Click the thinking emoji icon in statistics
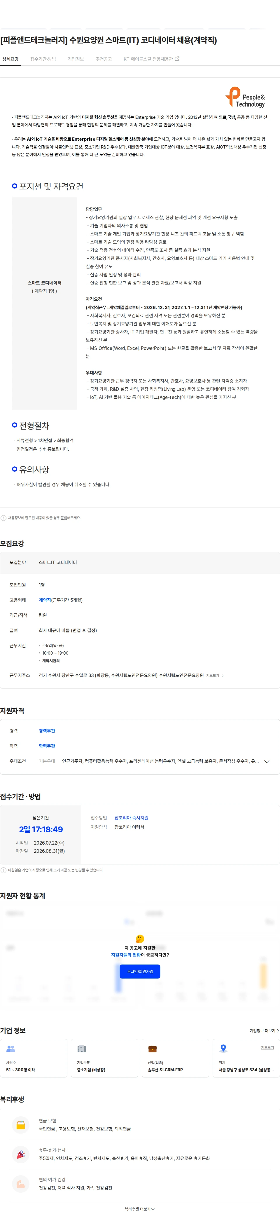280x1212 pixels. tap(140, 939)
